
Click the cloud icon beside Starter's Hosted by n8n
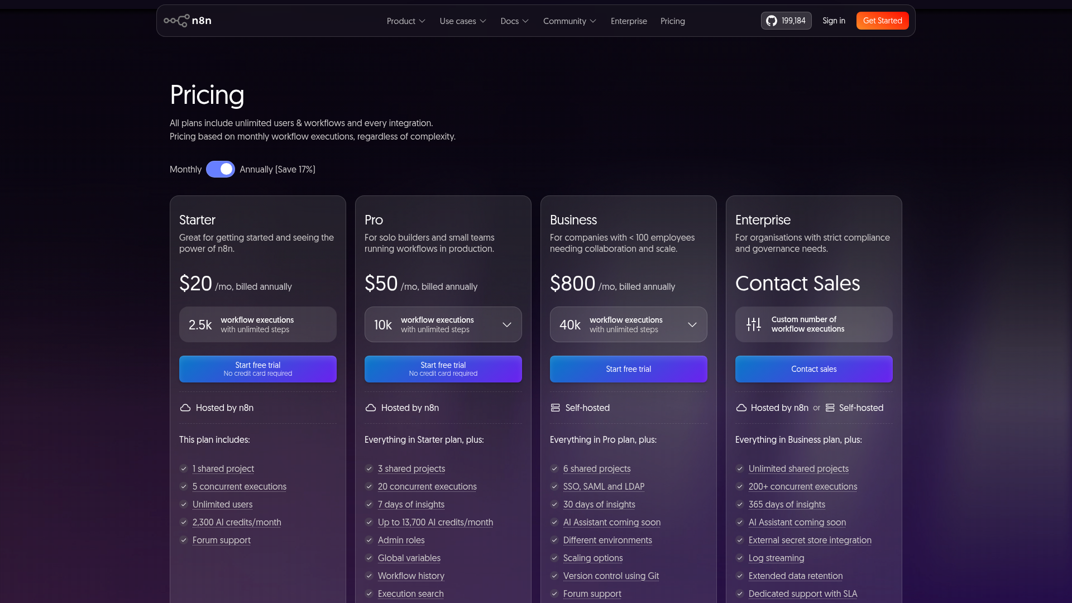[x=185, y=408]
